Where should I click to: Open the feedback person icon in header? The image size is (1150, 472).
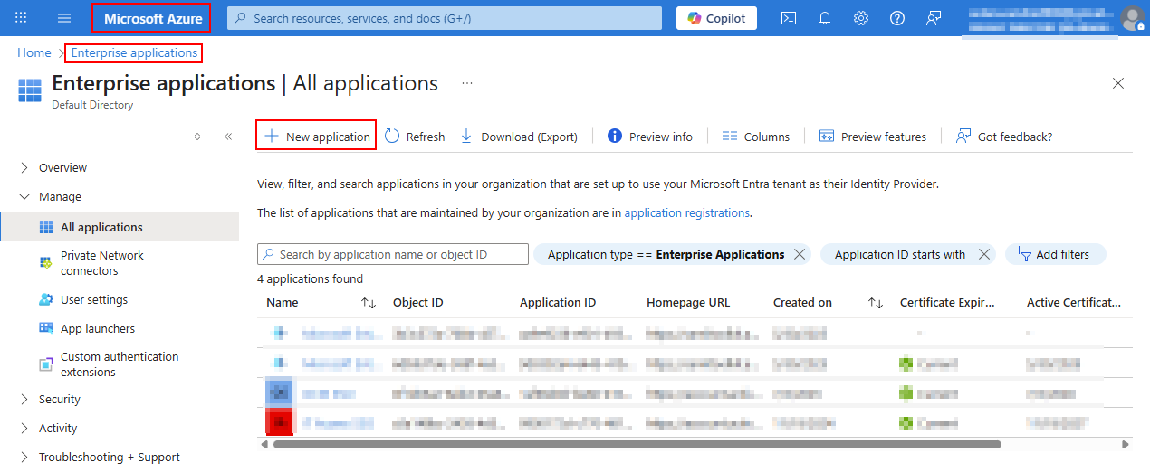coord(934,18)
